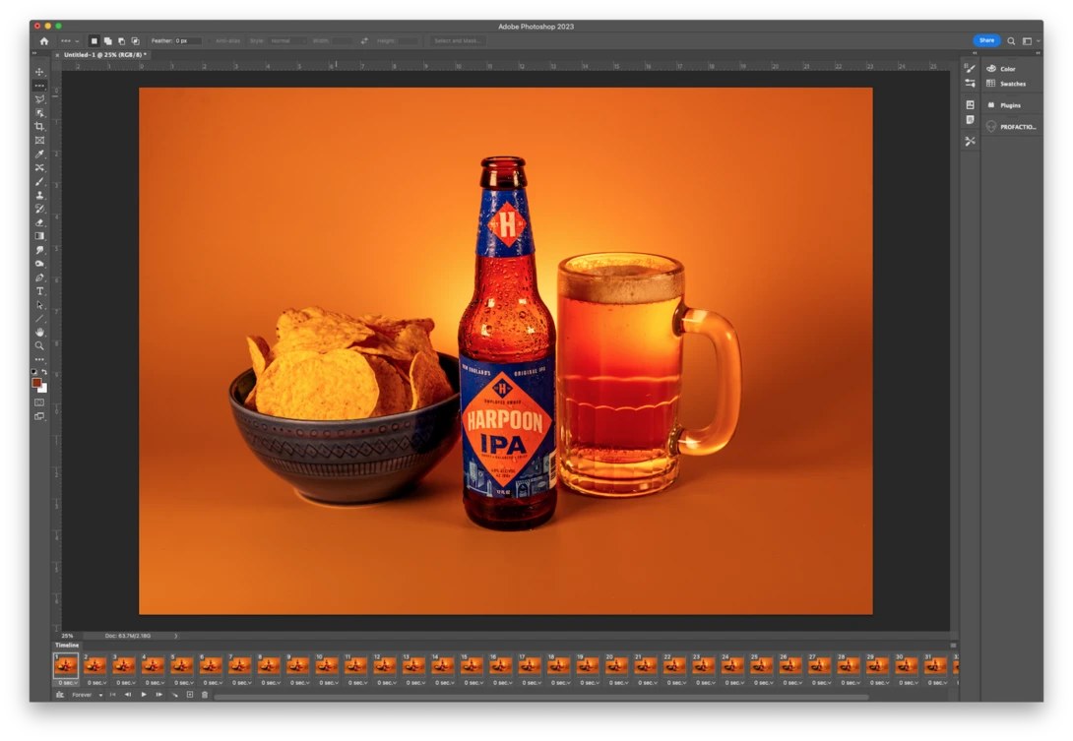Viewport: 1073px width, 741px height.
Task: Expand the left toolbar to two columns
Action: [x=33, y=53]
